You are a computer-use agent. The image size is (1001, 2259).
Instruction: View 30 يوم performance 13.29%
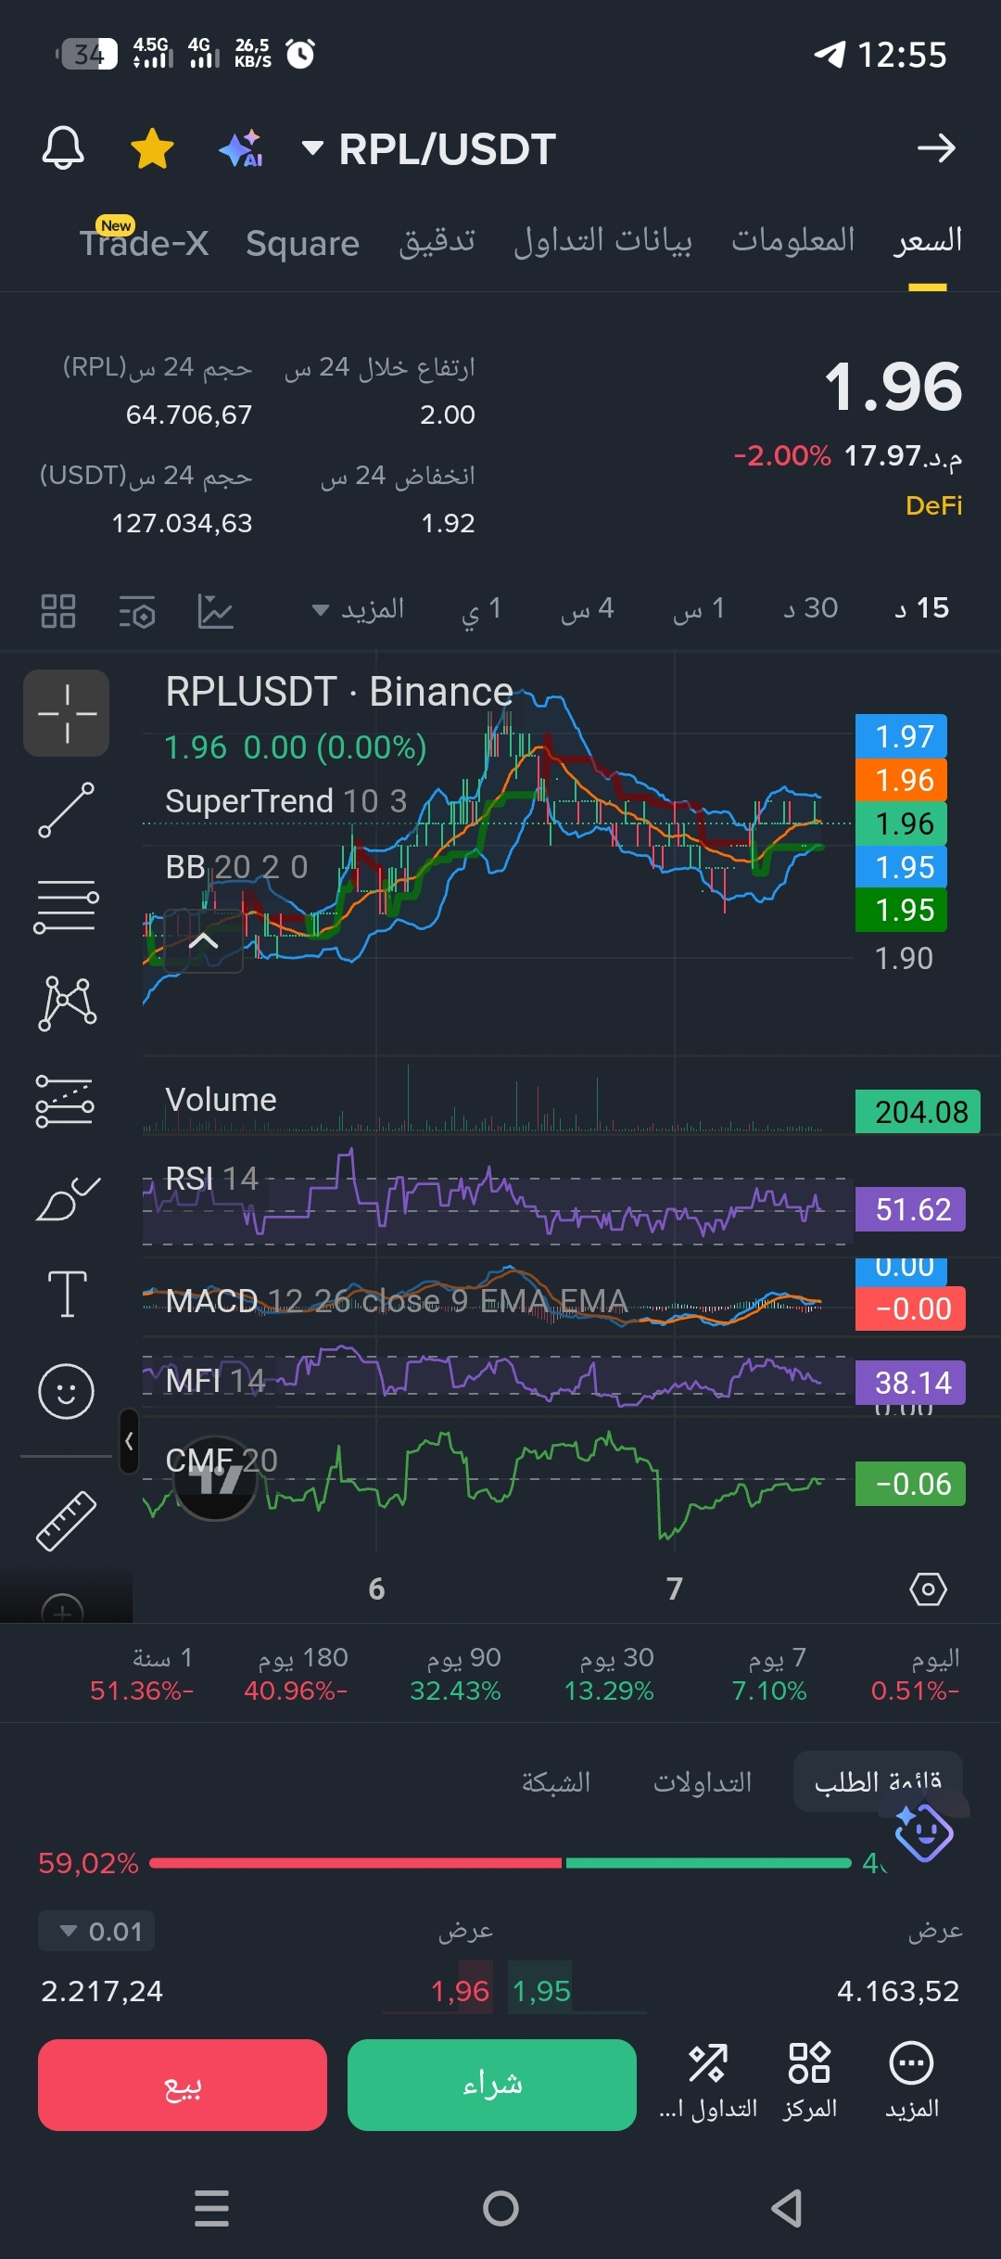tap(609, 1674)
